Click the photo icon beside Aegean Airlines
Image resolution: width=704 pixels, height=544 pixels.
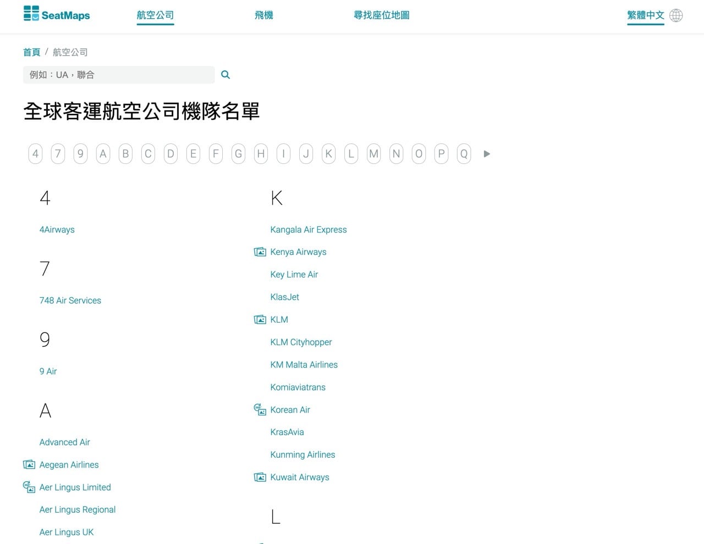coord(29,464)
